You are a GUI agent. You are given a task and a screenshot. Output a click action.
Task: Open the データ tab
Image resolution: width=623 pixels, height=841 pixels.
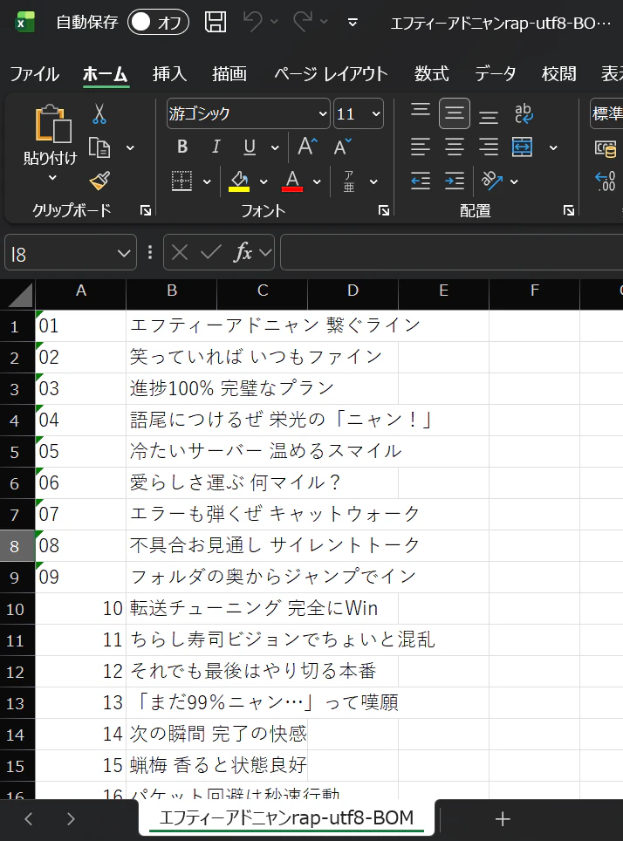pyautogui.click(x=496, y=73)
